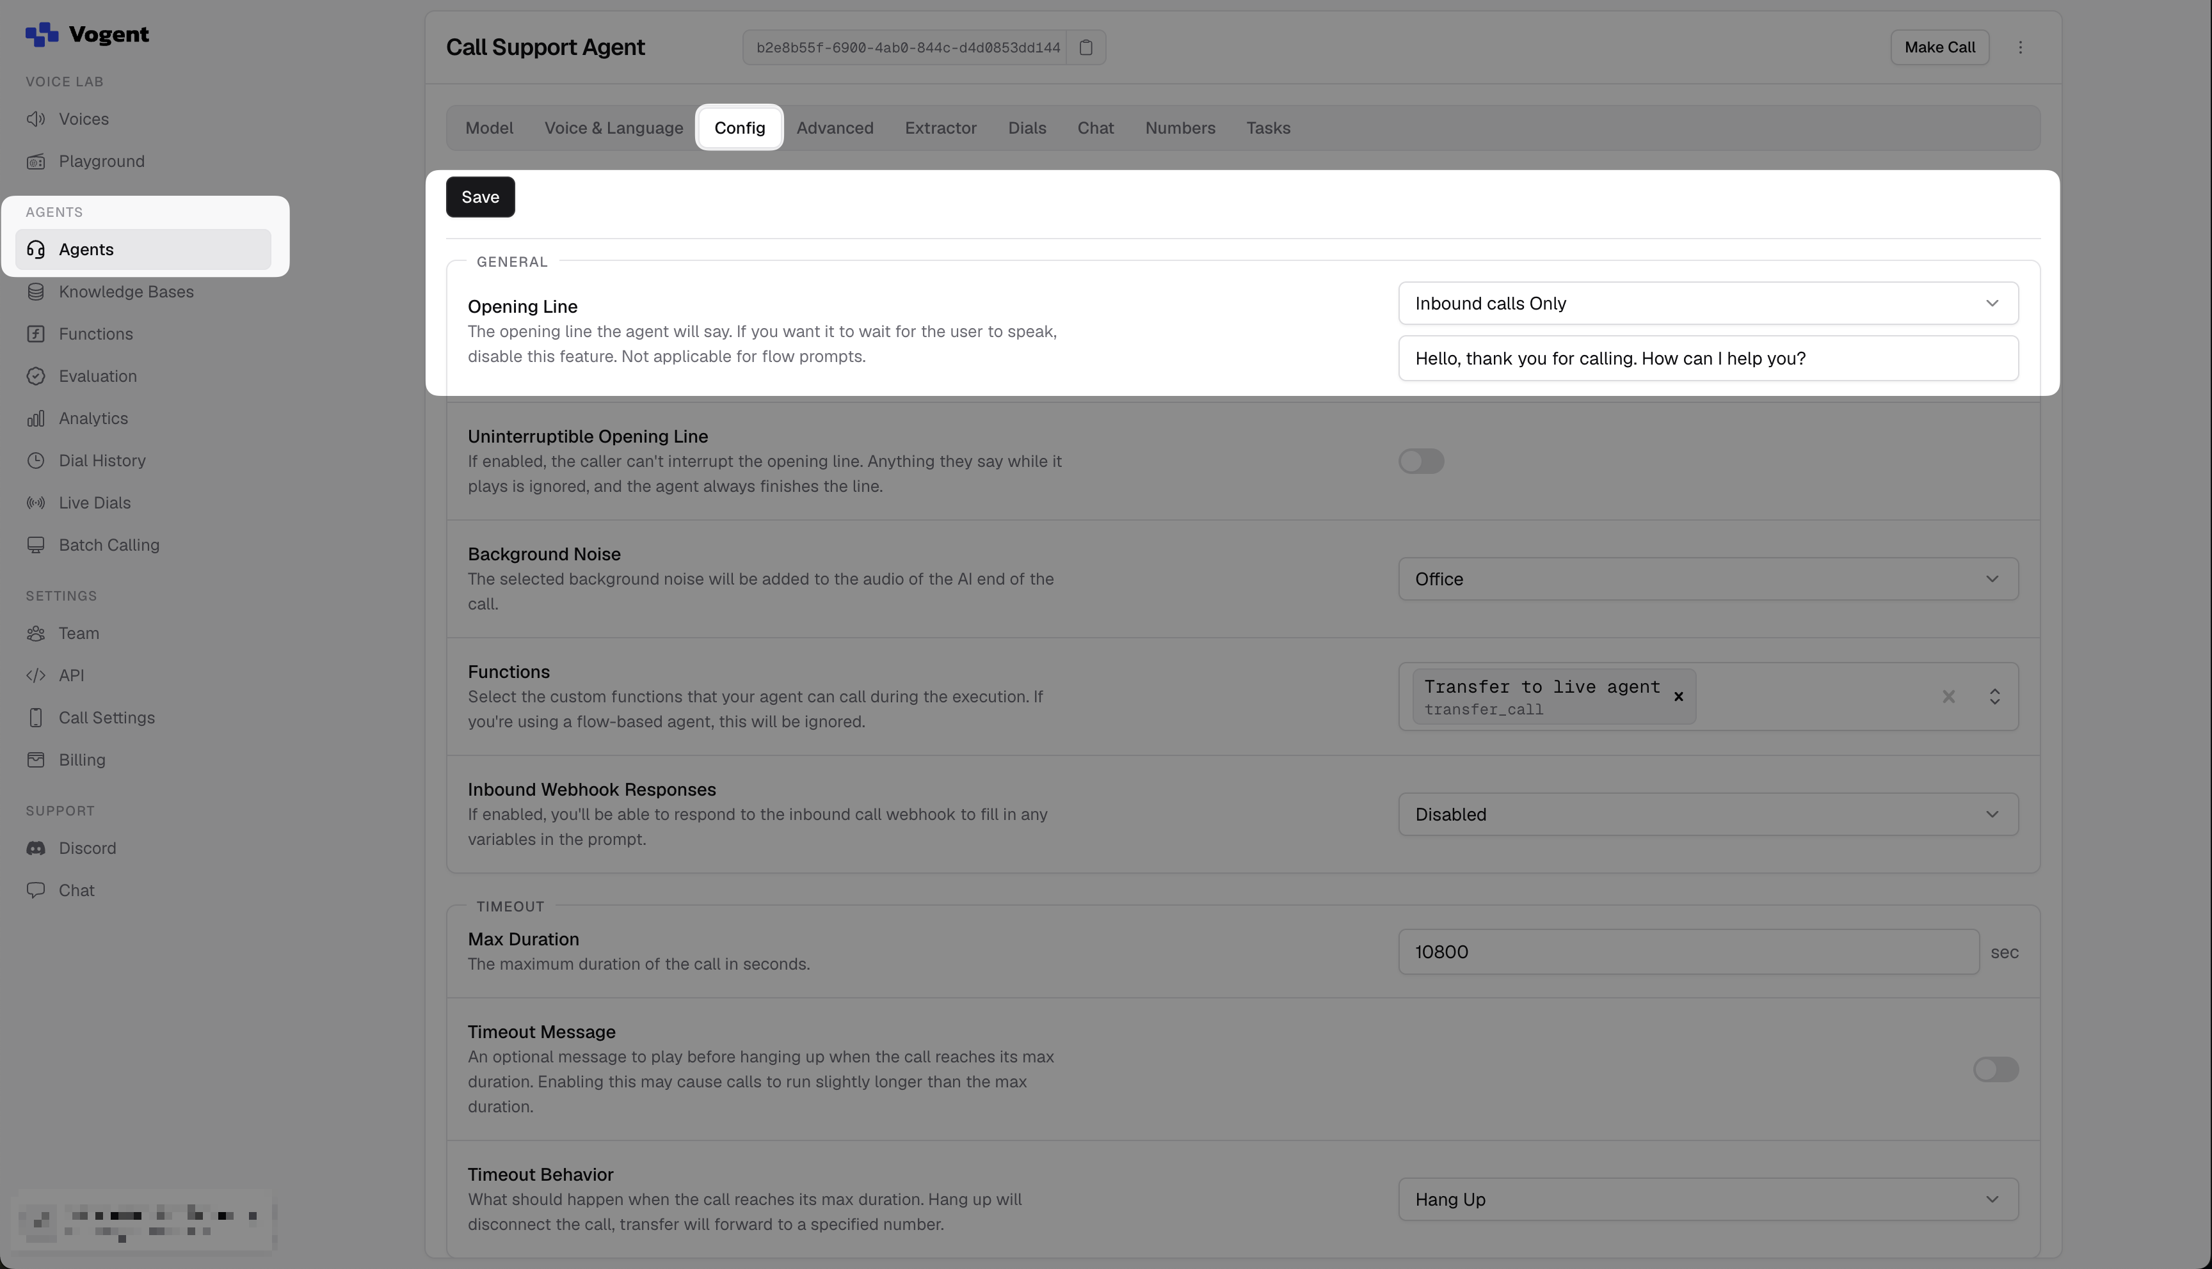This screenshot has width=2212, height=1269.
Task: Open the three-dot more options menu
Action: click(2020, 48)
